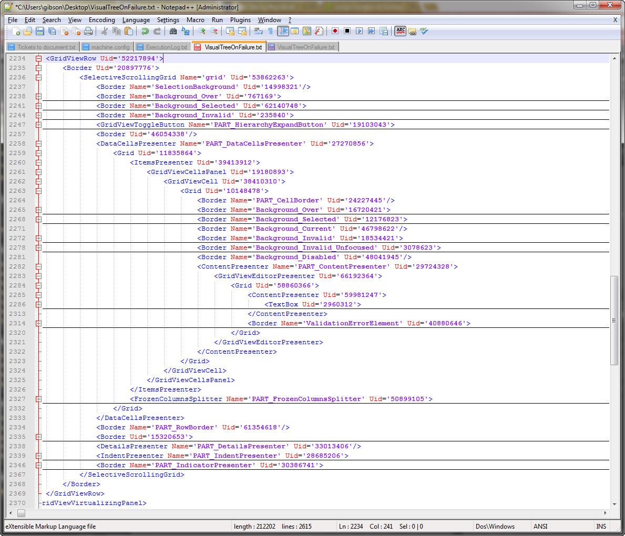The height and width of the screenshot is (536, 625).
Task: Click the Zoom In magnifier icon
Action: [x=201, y=32]
